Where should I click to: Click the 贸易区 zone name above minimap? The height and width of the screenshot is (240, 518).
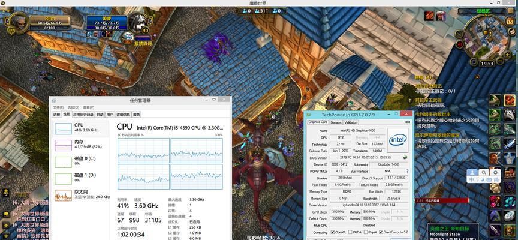[x=482, y=11]
